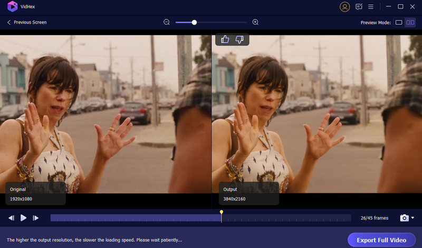Expand the snapshot dropdown arrow
Image resolution: width=422 pixels, height=248 pixels.
(413, 218)
